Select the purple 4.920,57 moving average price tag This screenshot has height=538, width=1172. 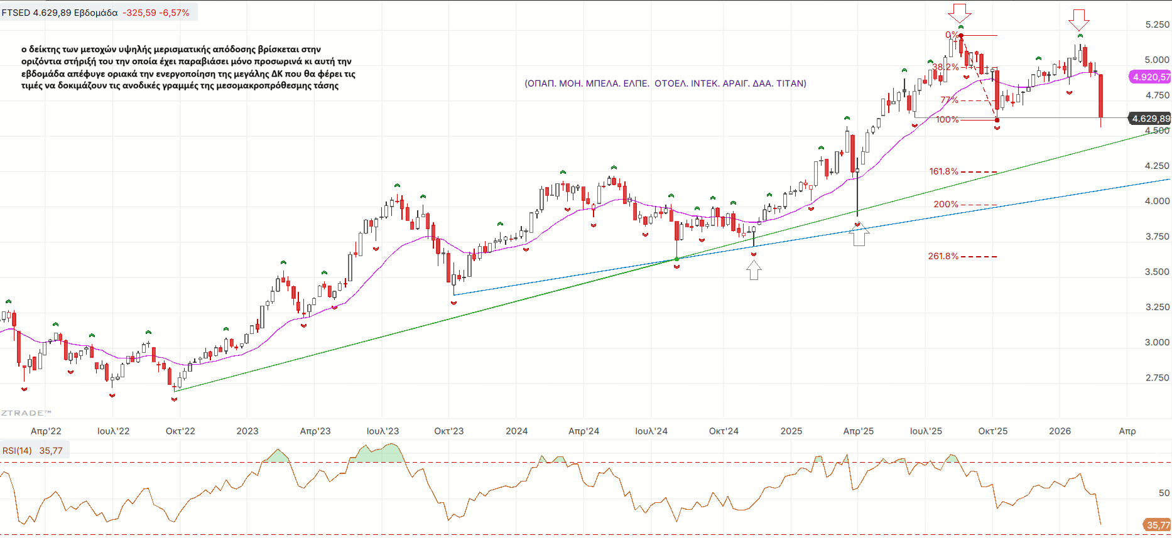[x=1151, y=77]
